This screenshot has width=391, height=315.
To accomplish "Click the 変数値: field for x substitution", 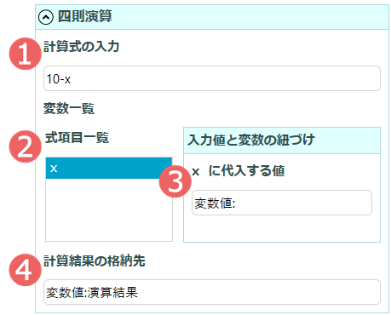I will [282, 203].
